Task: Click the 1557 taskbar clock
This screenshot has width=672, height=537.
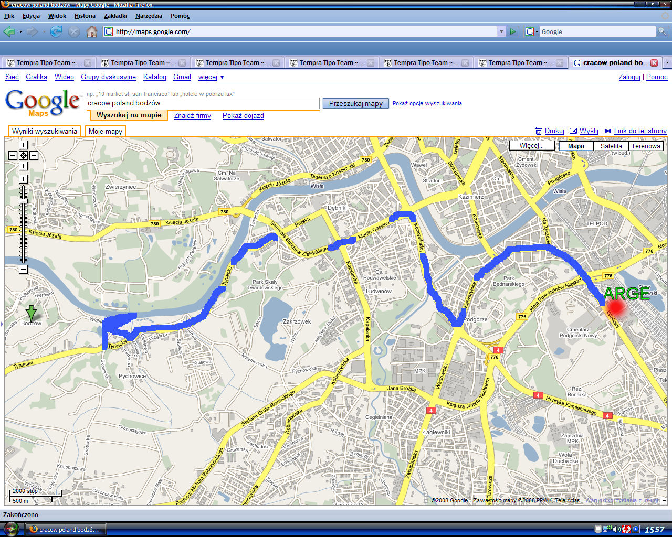Action: [x=655, y=530]
